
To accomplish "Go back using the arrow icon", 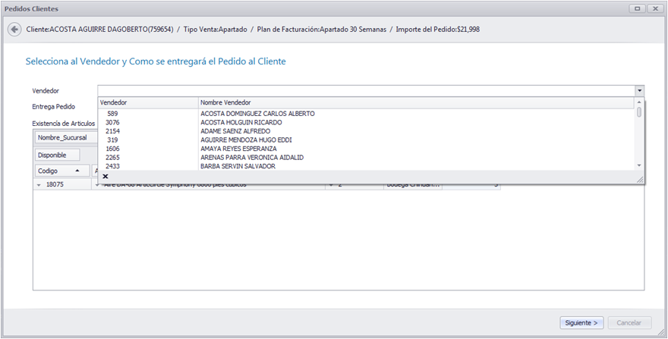I will tap(14, 30).
